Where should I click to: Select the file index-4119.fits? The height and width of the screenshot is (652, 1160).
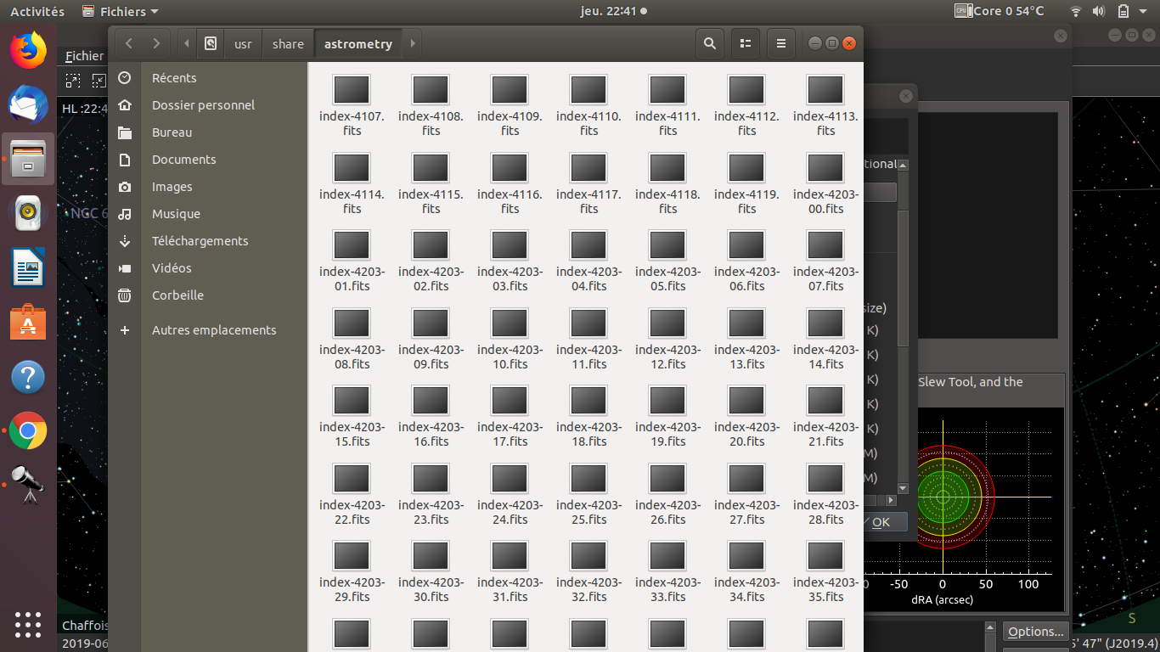tap(746, 183)
